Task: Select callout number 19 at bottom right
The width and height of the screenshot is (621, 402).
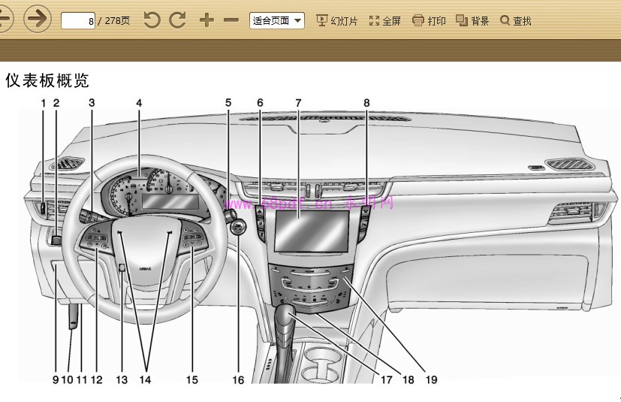Action: point(431,379)
